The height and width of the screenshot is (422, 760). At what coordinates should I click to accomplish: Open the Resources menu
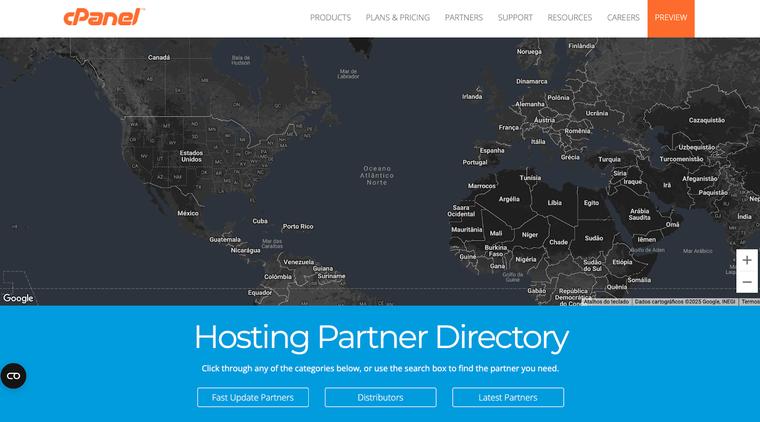(570, 18)
